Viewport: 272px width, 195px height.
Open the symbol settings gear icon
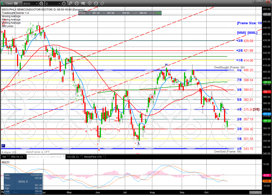[41, 3]
